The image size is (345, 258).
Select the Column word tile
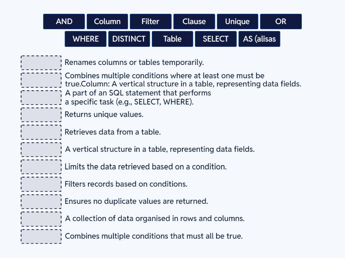107,21
